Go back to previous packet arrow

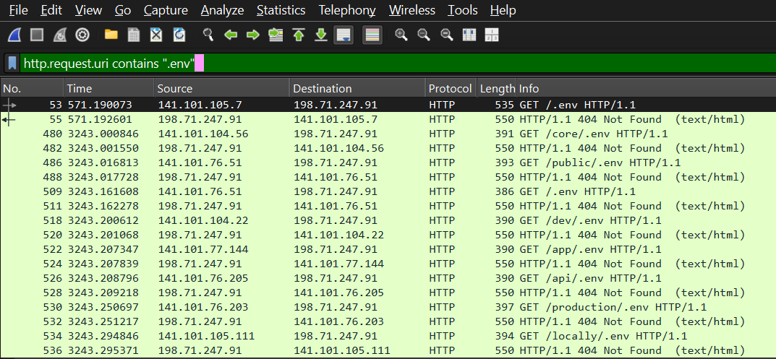tap(231, 35)
